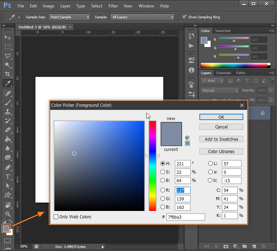Reset default foreground and background colors
Viewport: 277px width, 251px height.
pos(4,221)
